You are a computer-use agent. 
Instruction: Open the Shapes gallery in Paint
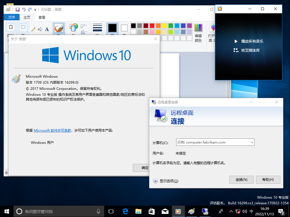tap(74, 27)
